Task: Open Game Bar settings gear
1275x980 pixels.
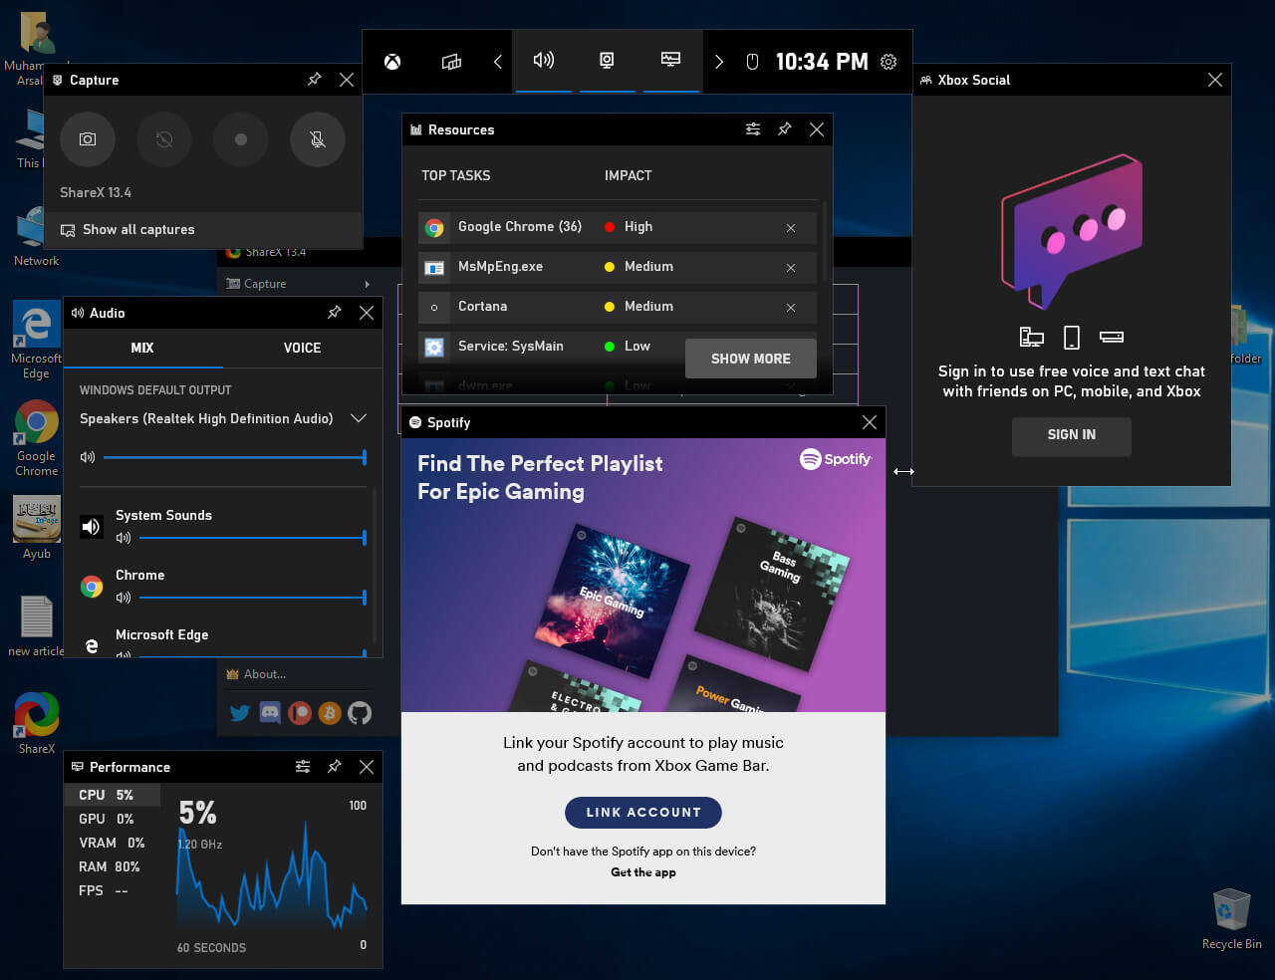Action: click(x=889, y=62)
